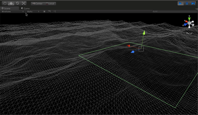Select the Scale transform tool
This screenshot has width=198, height=115.
tap(24, 3)
